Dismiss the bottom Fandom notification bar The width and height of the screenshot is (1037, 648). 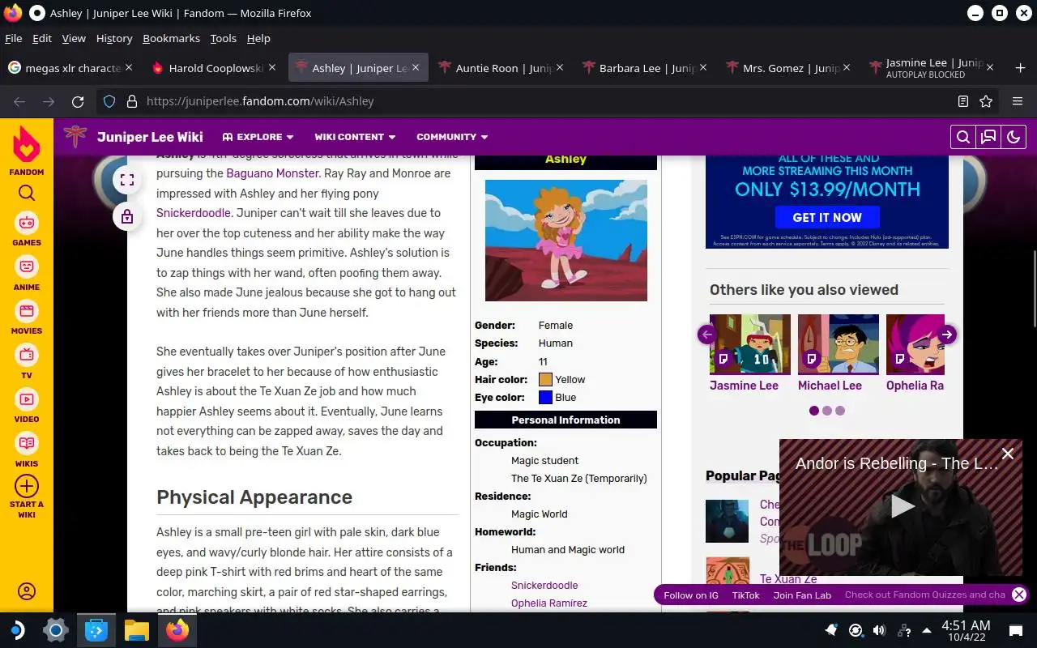click(x=1019, y=595)
